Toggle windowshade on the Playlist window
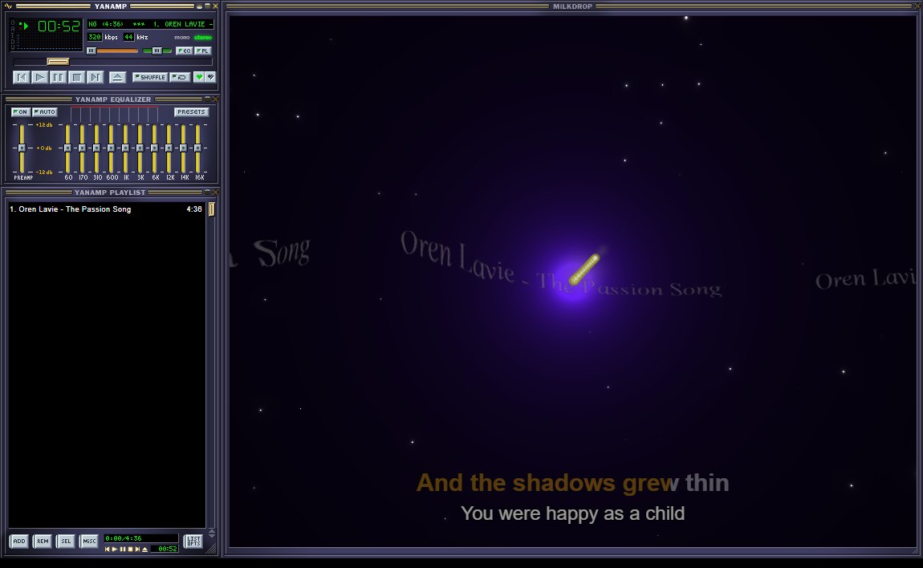923x568 pixels. [x=207, y=192]
